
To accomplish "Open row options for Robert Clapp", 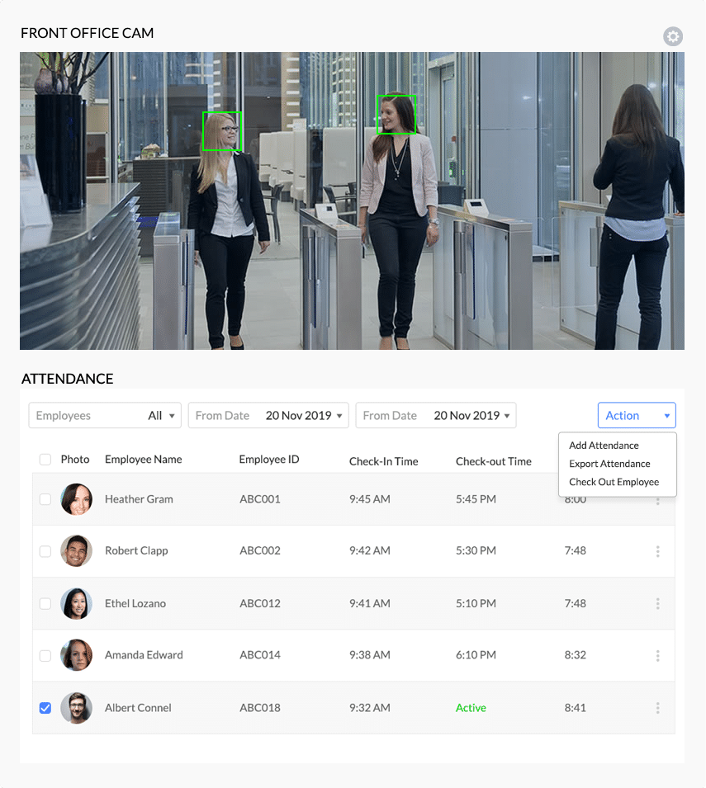I will coord(657,551).
